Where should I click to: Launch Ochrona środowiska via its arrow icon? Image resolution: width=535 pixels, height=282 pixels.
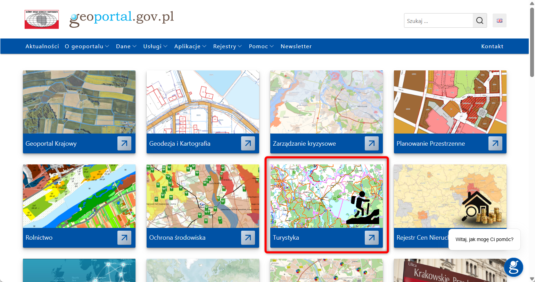248,238
